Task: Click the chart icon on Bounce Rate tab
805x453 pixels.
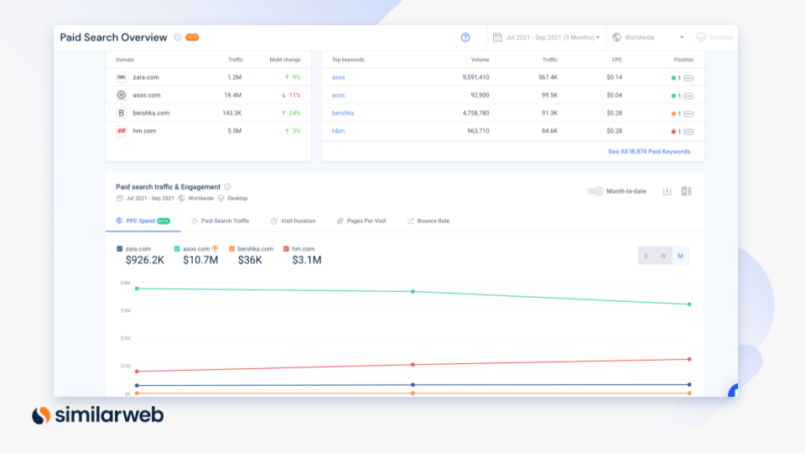Action: [x=410, y=221]
